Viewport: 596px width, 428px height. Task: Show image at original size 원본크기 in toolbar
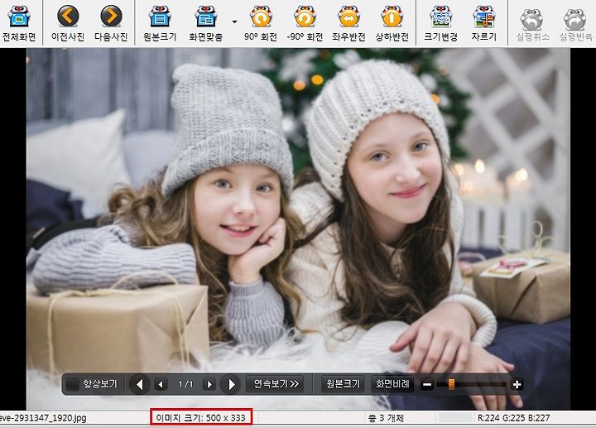pyautogui.click(x=160, y=23)
